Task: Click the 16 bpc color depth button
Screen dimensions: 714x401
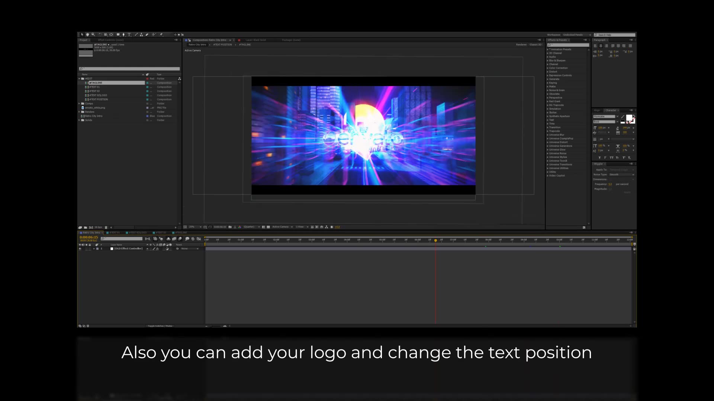Action: [x=98, y=227]
